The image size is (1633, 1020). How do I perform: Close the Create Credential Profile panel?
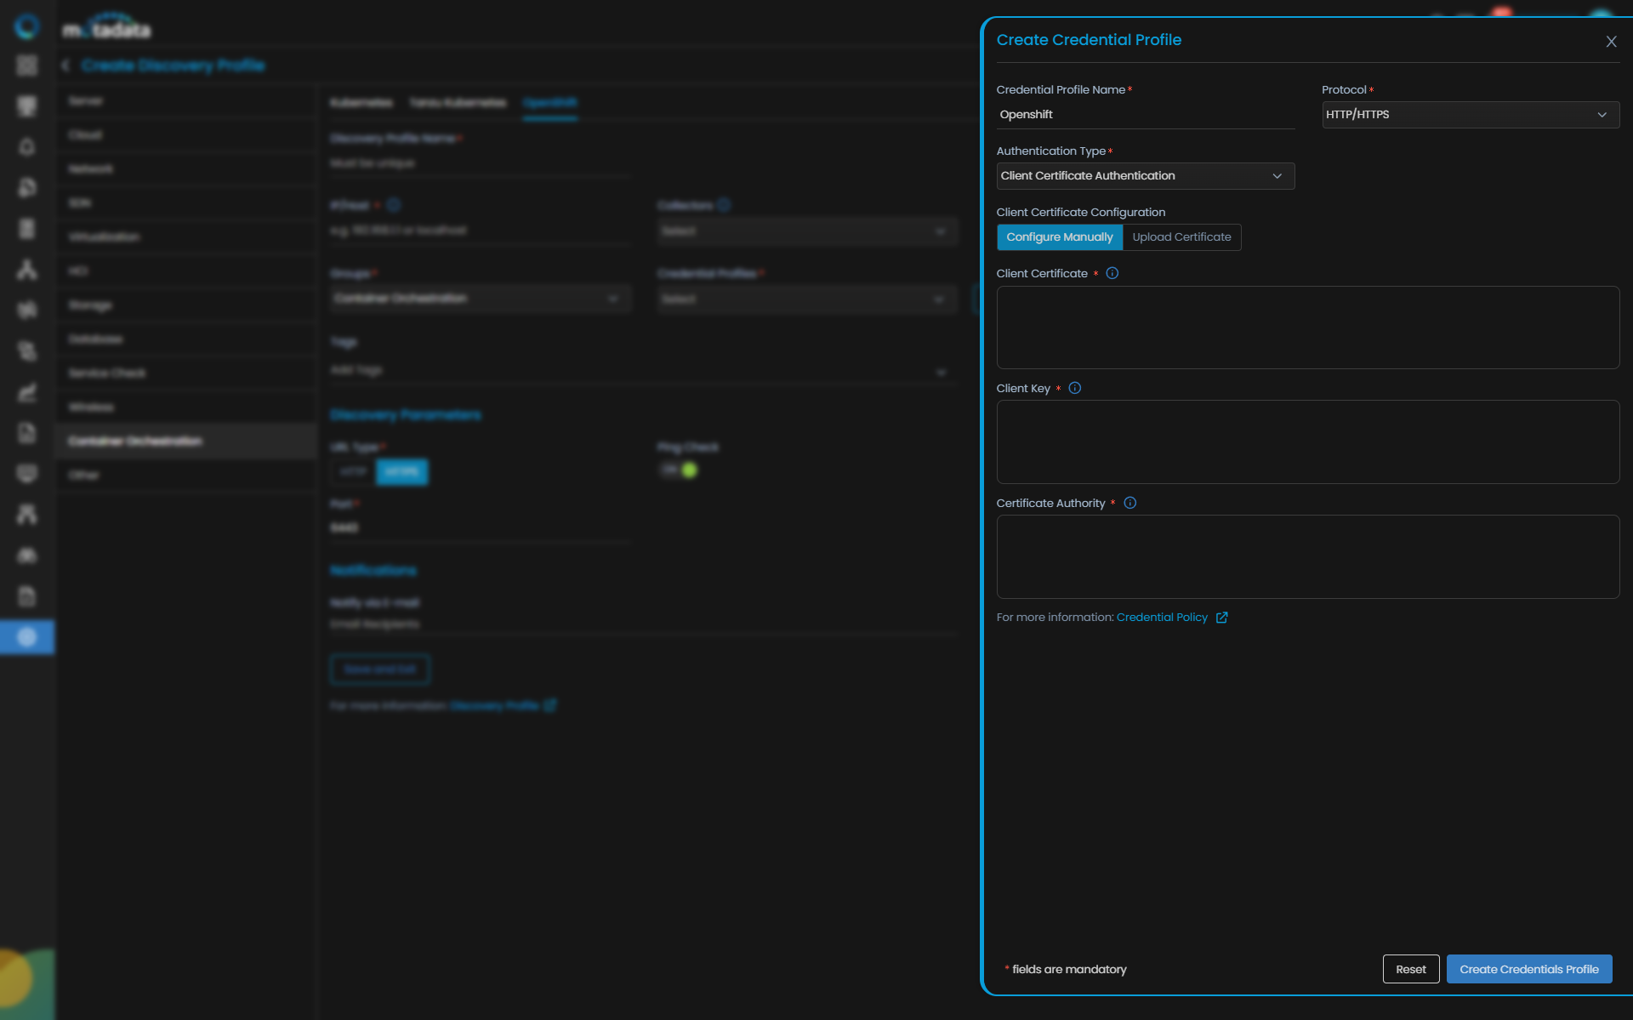pyautogui.click(x=1611, y=42)
